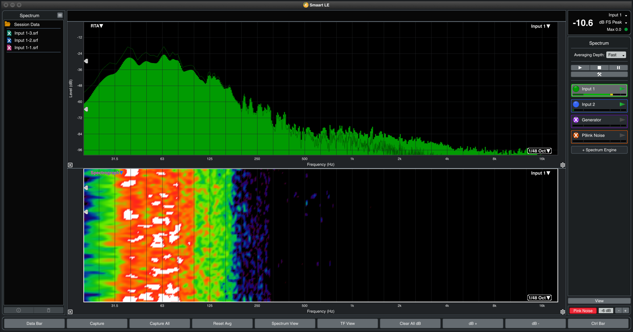Open the 1/48 Oct banding dropdown on RTA
Screen dimensions: 633x332
pos(539,151)
